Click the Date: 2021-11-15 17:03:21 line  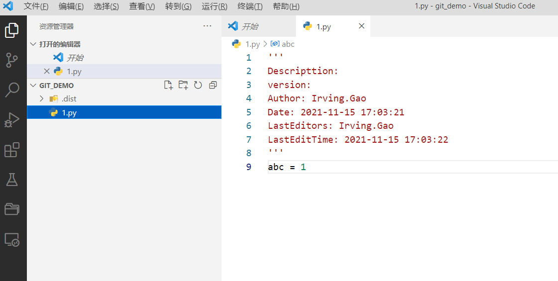pos(336,112)
